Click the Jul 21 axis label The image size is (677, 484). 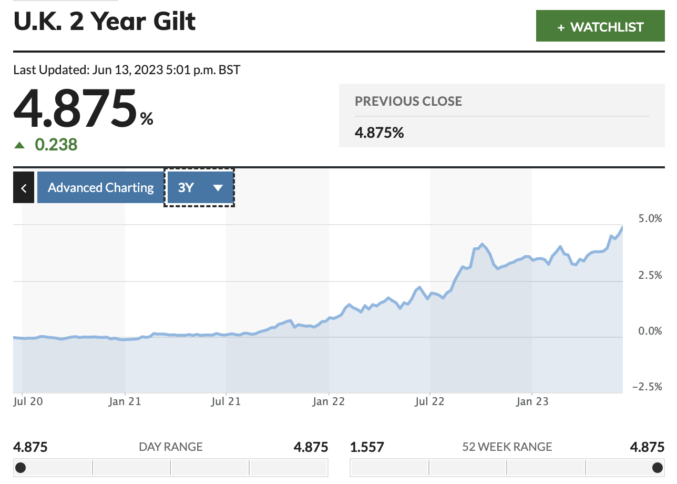click(x=226, y=402)
